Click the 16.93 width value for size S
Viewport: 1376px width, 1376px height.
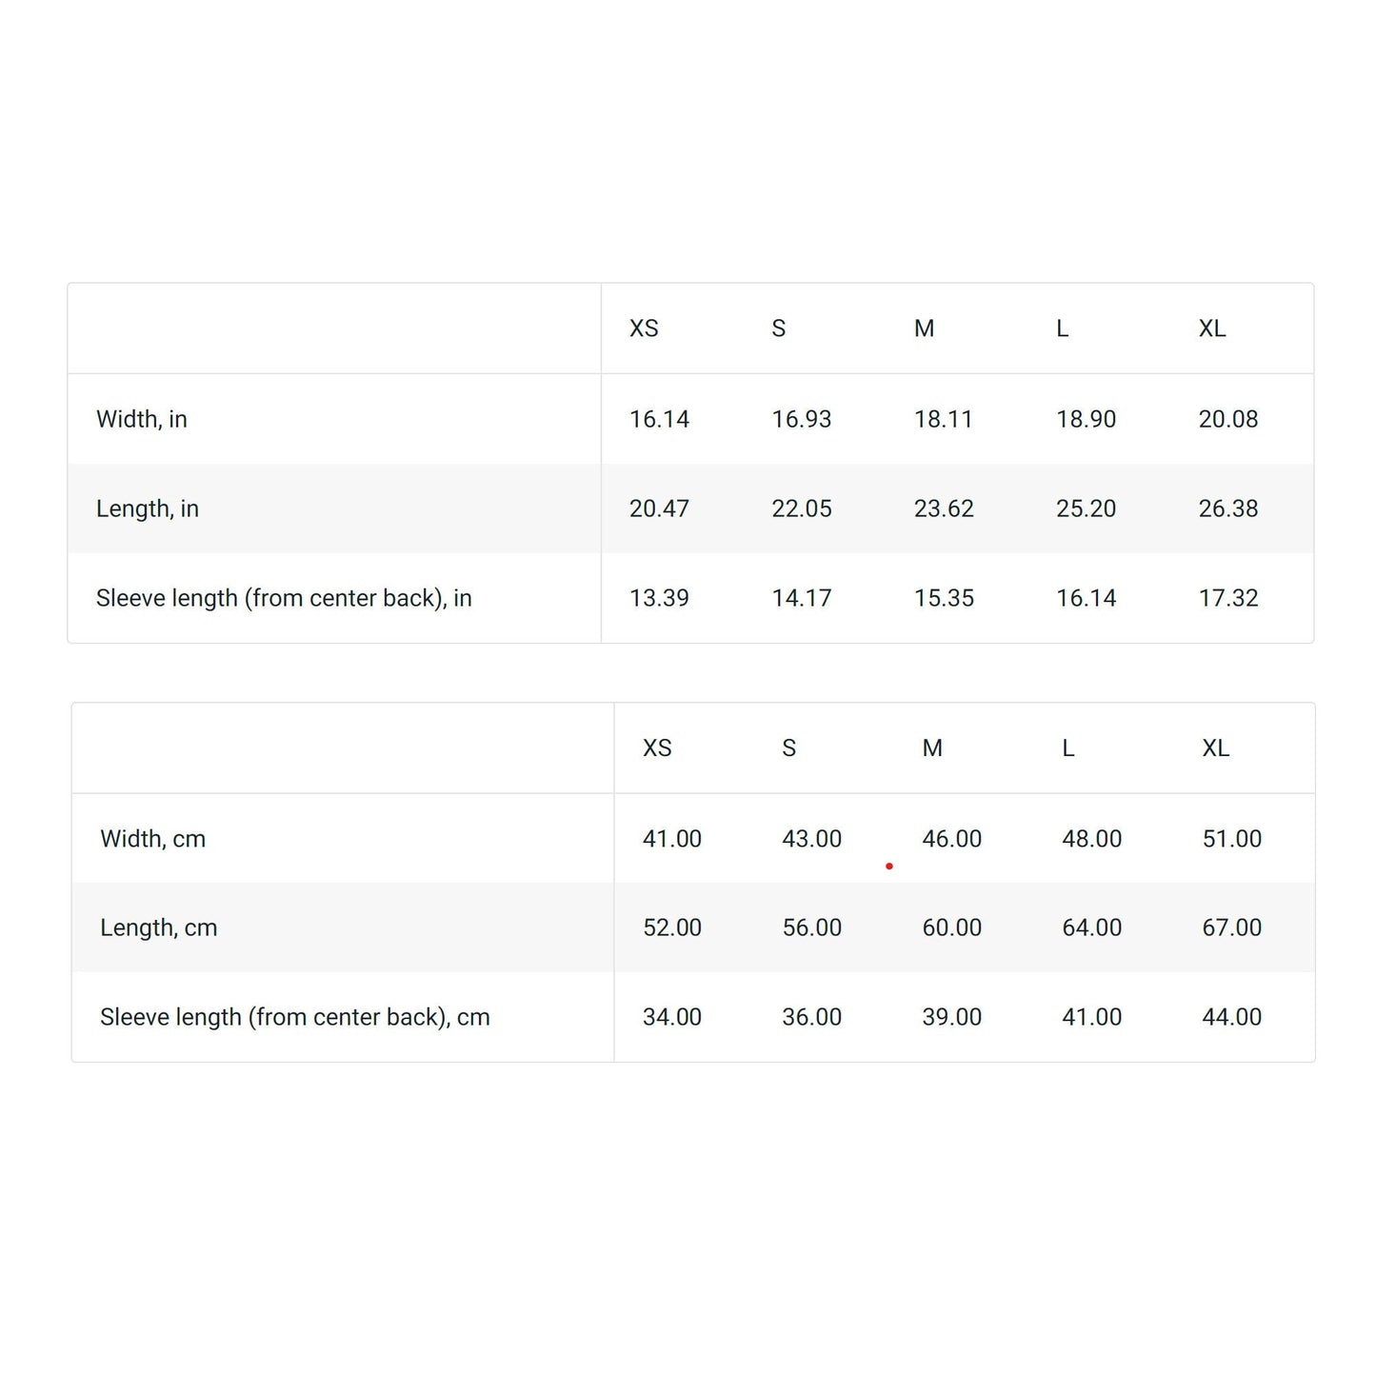[x=802, y=419]
